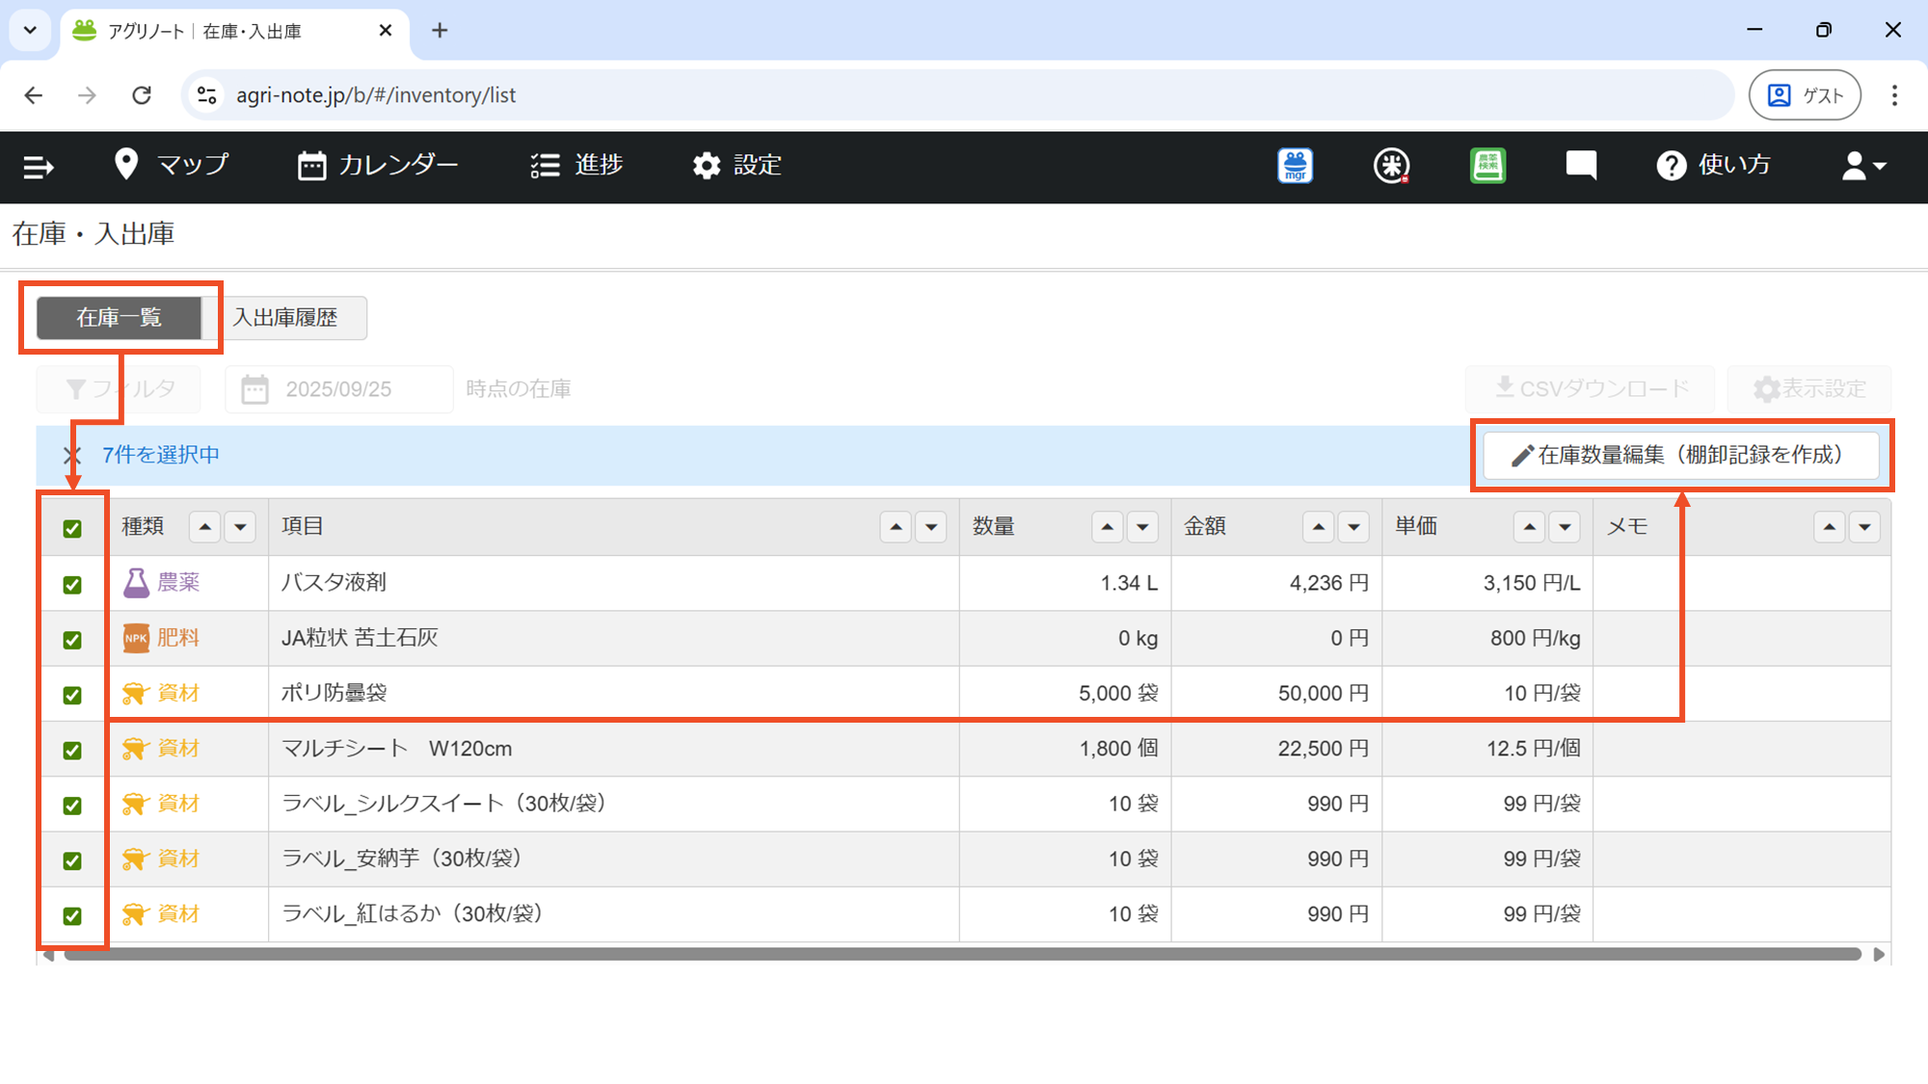Viewport: 1928px width, 1084px height.
Task: Sort メモ column descending
Action: (x=1864, y=527)
